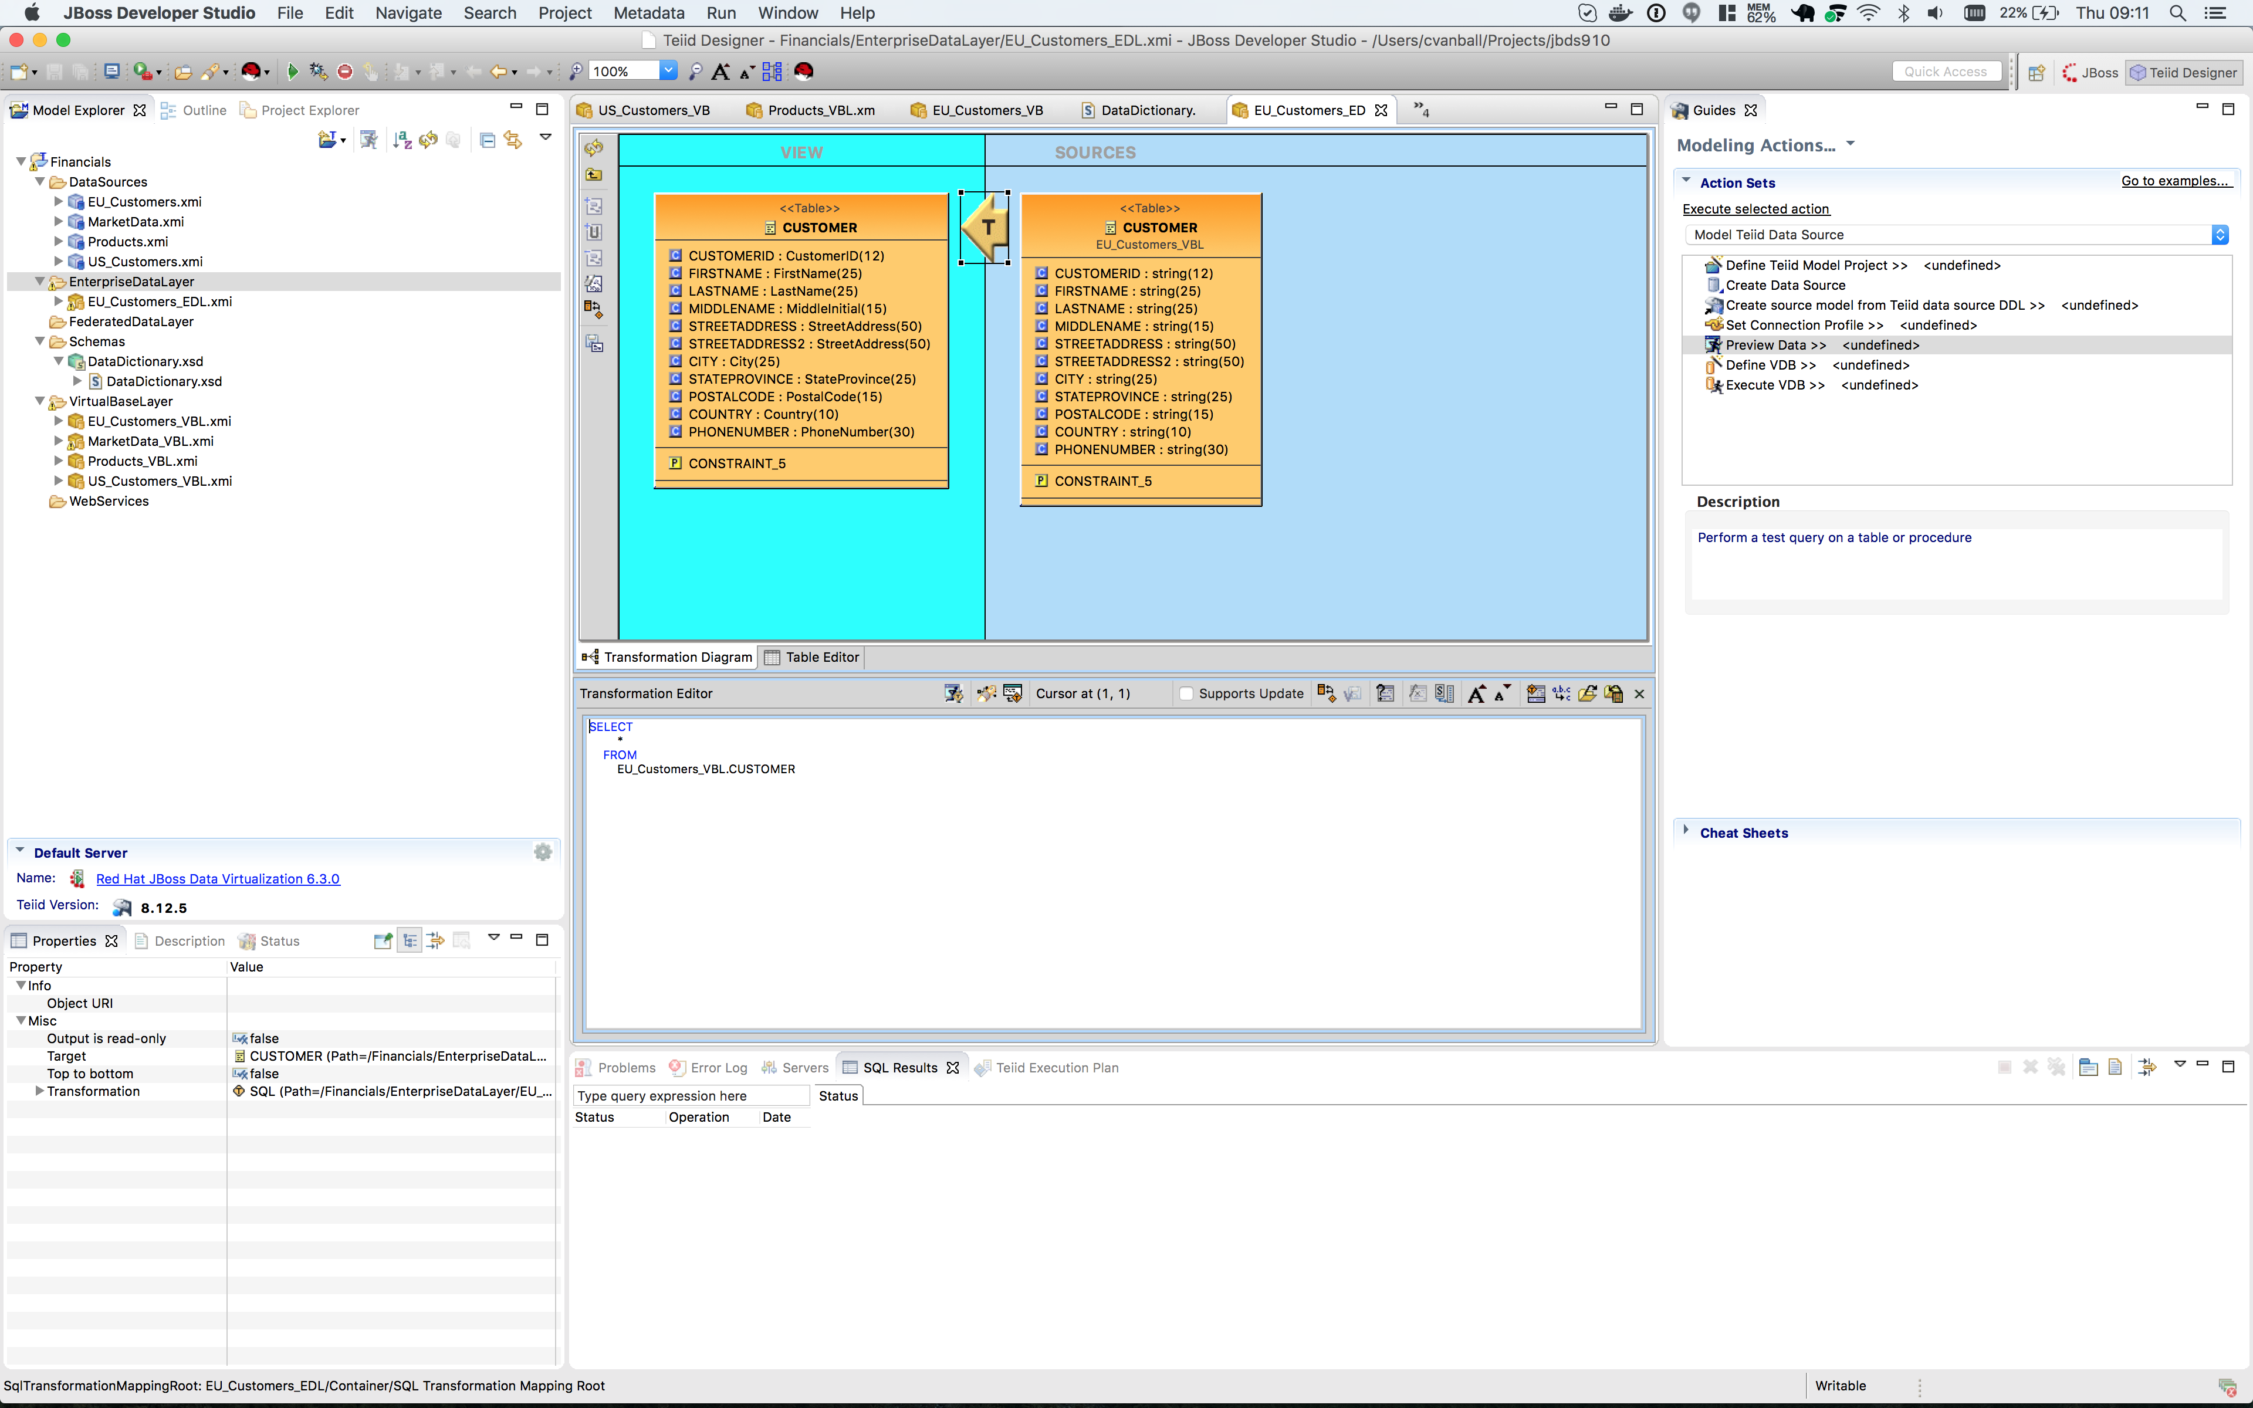The width and height of the screenshot is (2253, 1408).
Task: Click the refresh diagram icon in diagram toolbar
Action: [x=595, y=148]
